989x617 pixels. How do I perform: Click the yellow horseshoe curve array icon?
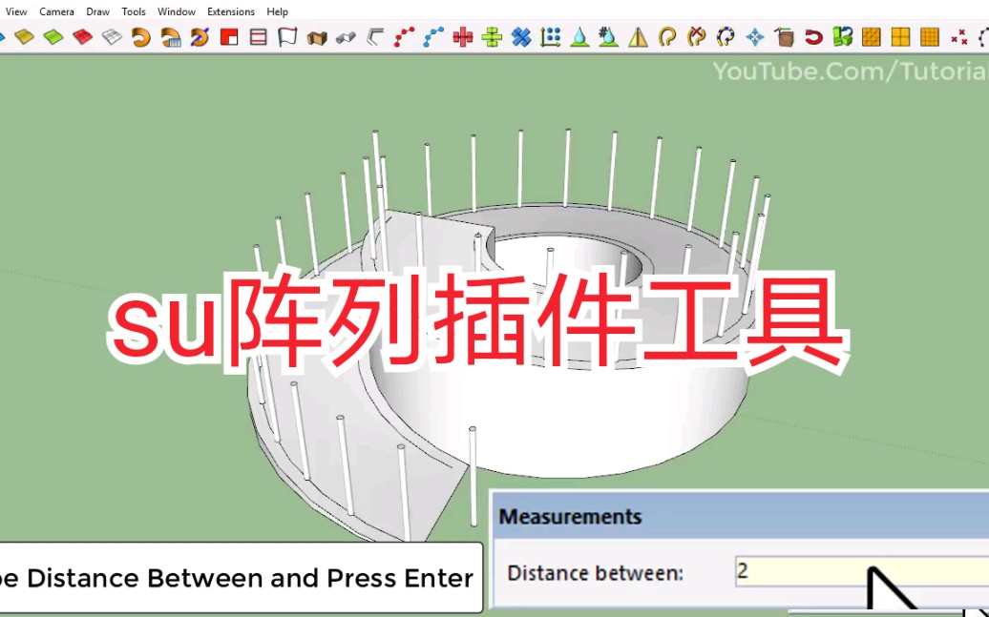[x=726, y=38]
